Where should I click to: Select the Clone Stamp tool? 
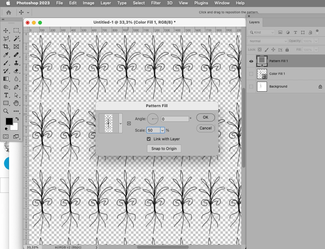pos(16,63)
